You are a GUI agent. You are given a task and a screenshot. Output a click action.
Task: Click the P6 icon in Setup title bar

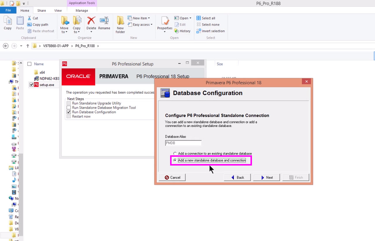point(65,64)
